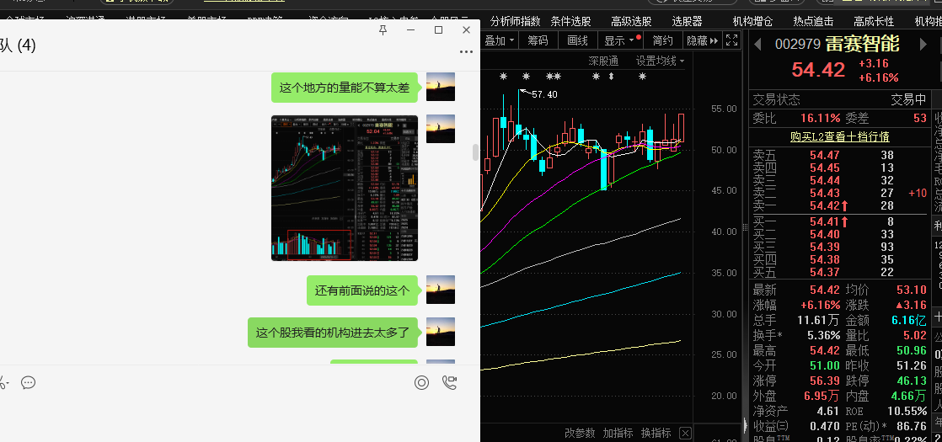The image size is (942, 442).
Task: Toggle the 隐藏 panel hide button
Action: (702, 40)
